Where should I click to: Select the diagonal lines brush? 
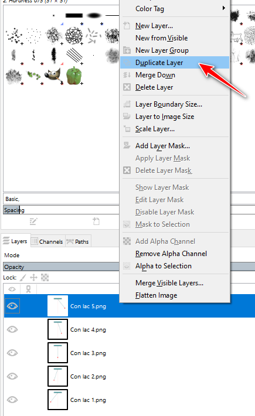coord(74,55)
